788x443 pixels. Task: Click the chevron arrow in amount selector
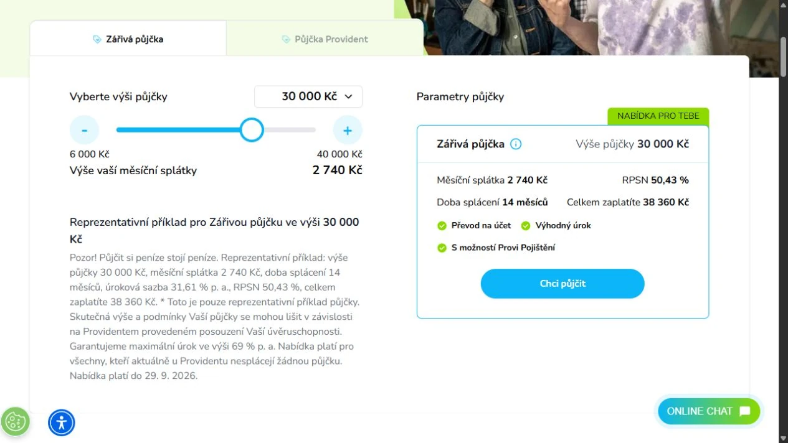(x=348, y=96)
